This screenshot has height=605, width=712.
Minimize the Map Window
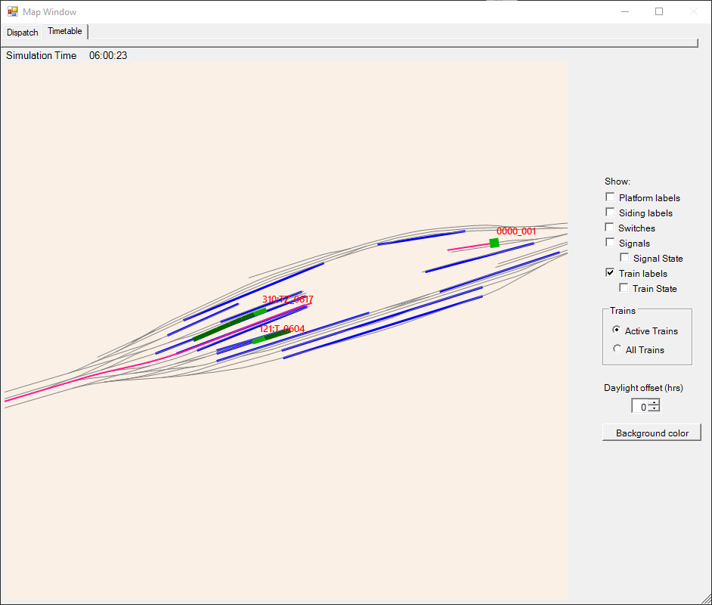tap(624, 11)
